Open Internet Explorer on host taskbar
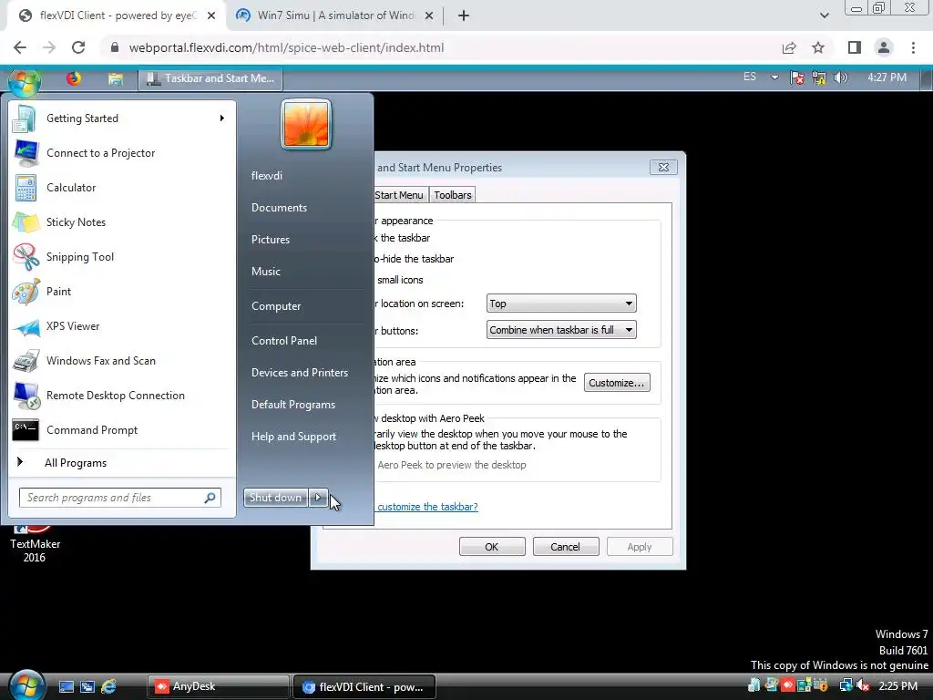This screenshot has height=700, width=933. pyautogui.click(x=108, y=686)
